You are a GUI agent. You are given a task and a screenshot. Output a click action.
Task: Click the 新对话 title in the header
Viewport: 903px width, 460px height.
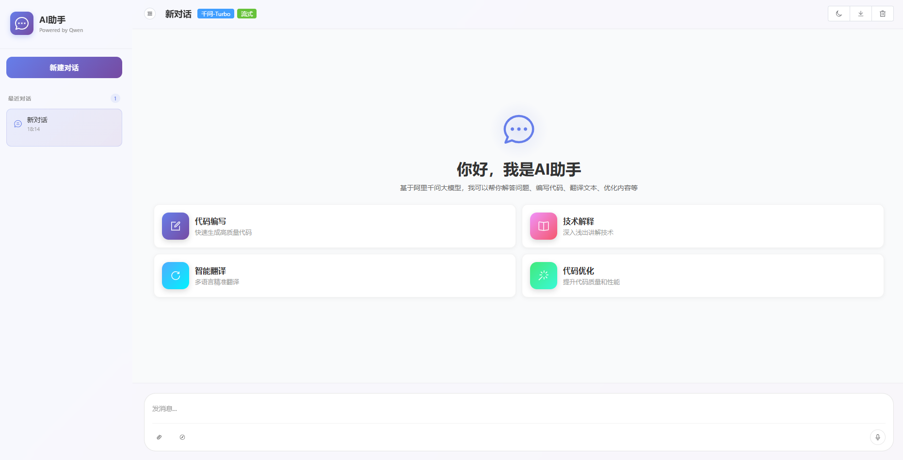click(x=178, y=14)
